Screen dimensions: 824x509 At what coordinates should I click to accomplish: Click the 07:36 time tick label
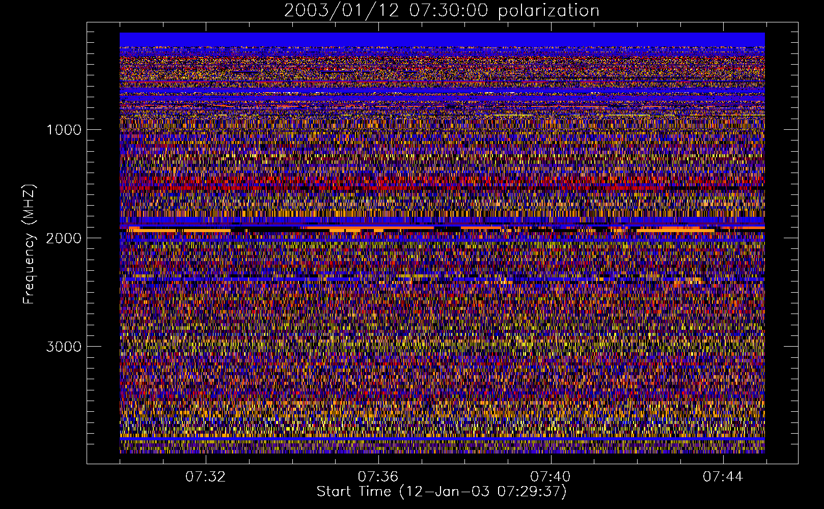point(378,477)
